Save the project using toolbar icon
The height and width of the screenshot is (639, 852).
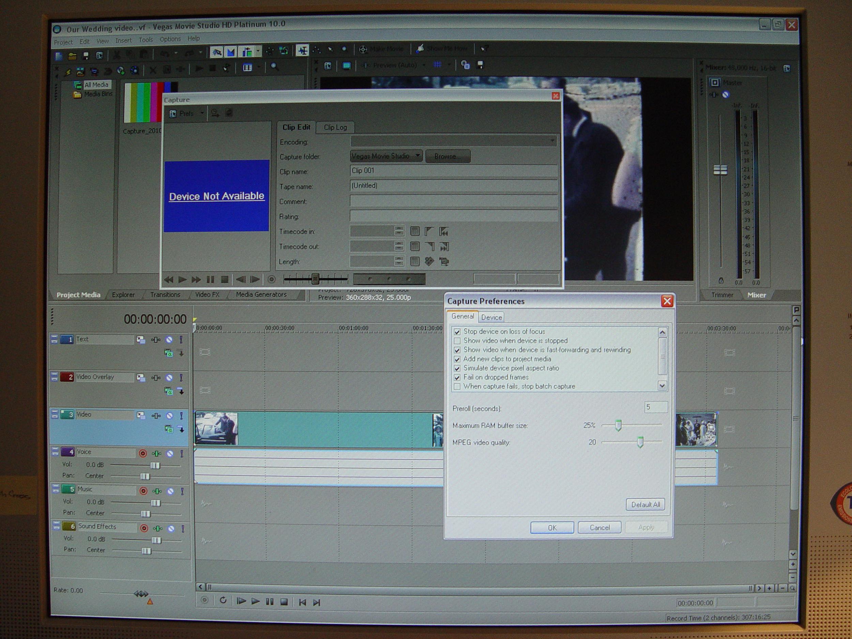(86, 56)
